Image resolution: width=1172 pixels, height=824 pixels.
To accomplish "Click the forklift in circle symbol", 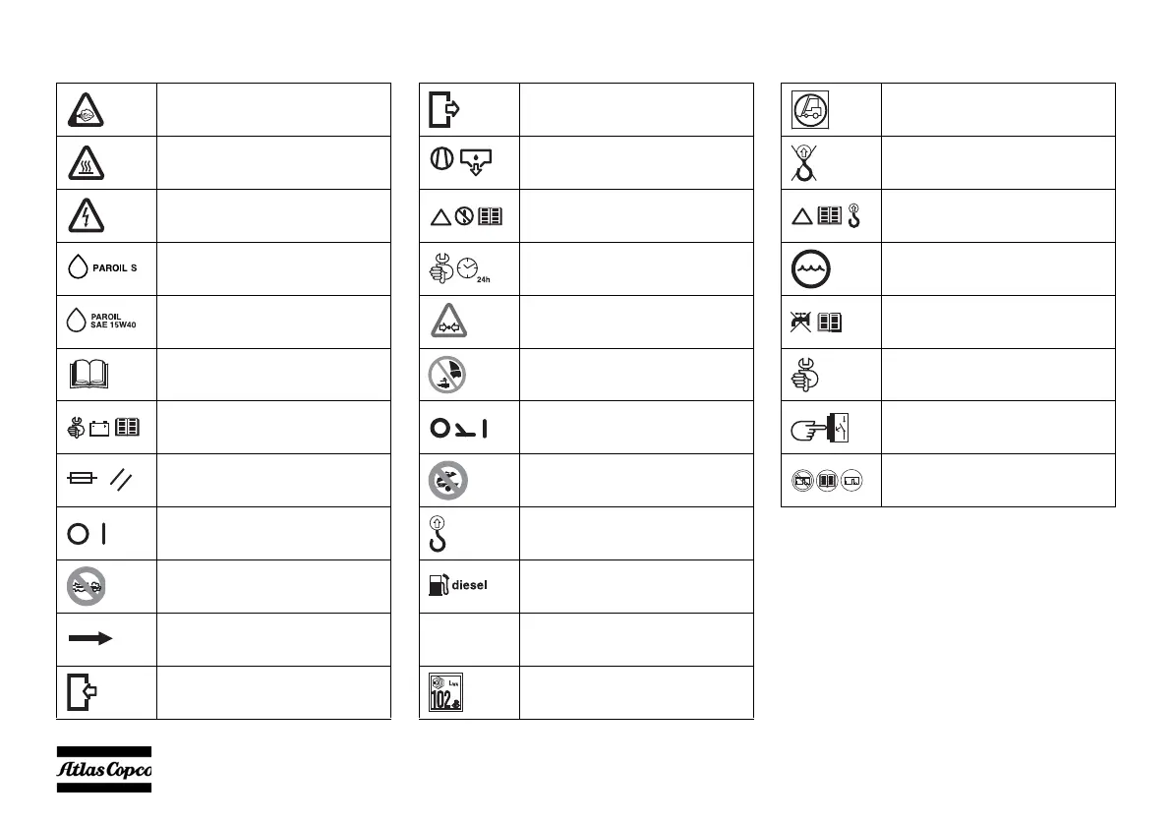I will coord(810,110).
